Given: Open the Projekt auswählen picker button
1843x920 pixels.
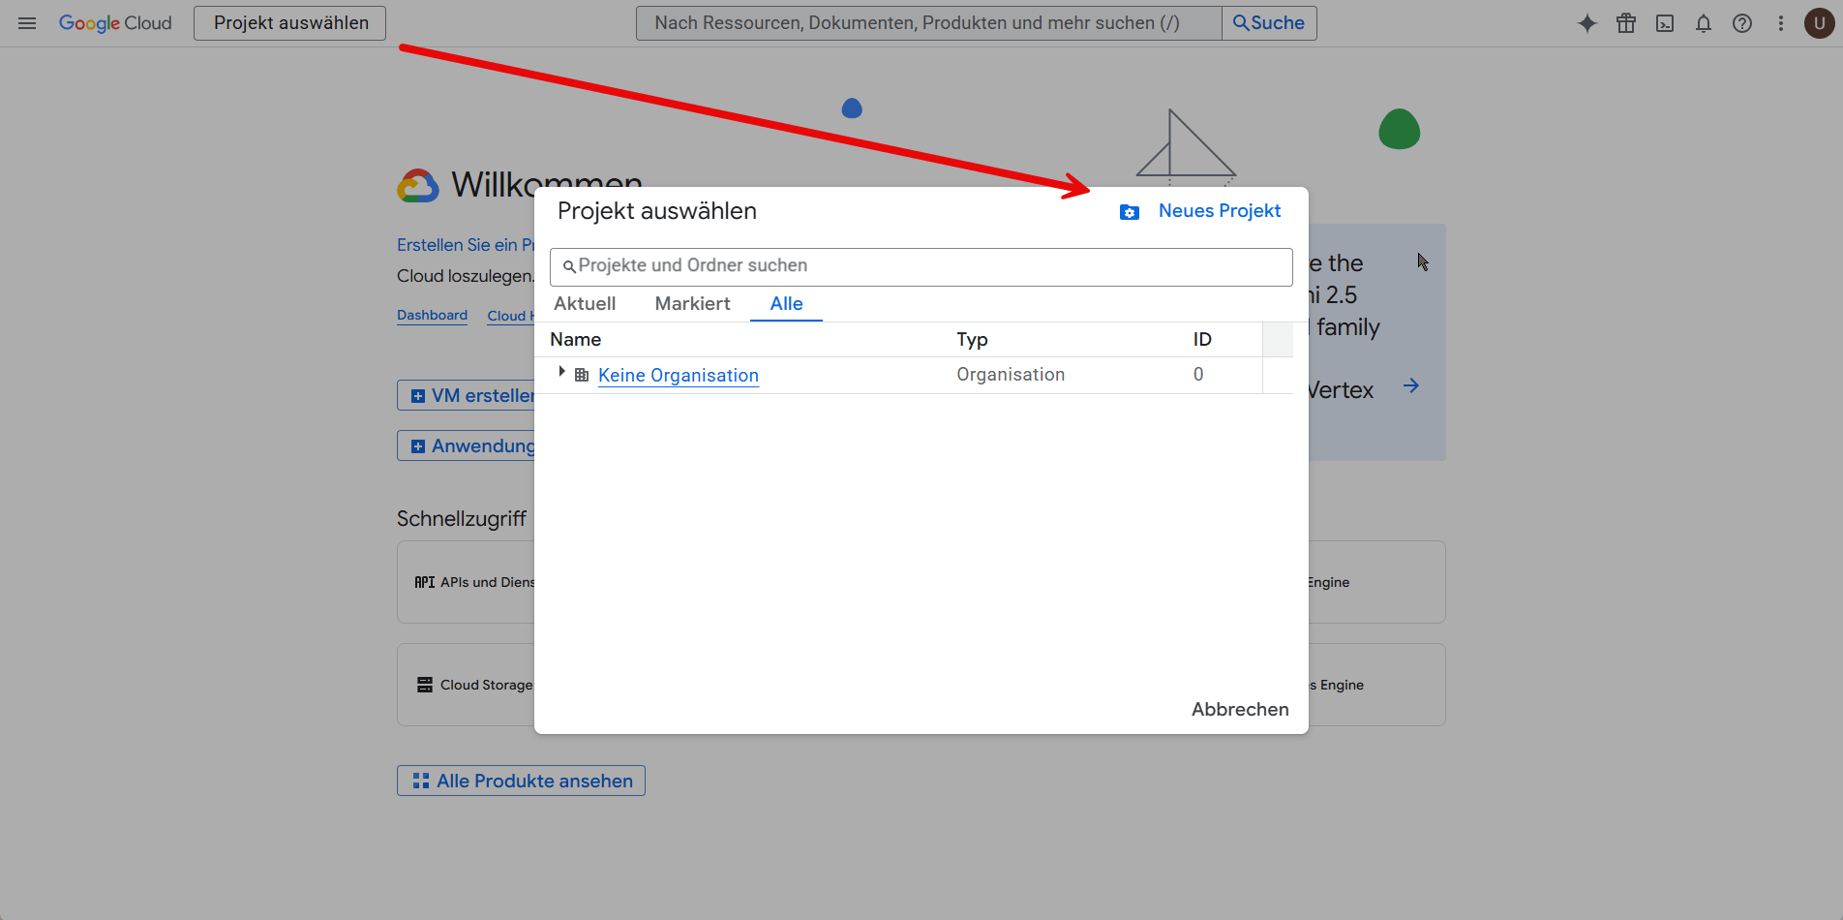Looking at the screenshot, I should pyautogui.click(x=290, y=23).
